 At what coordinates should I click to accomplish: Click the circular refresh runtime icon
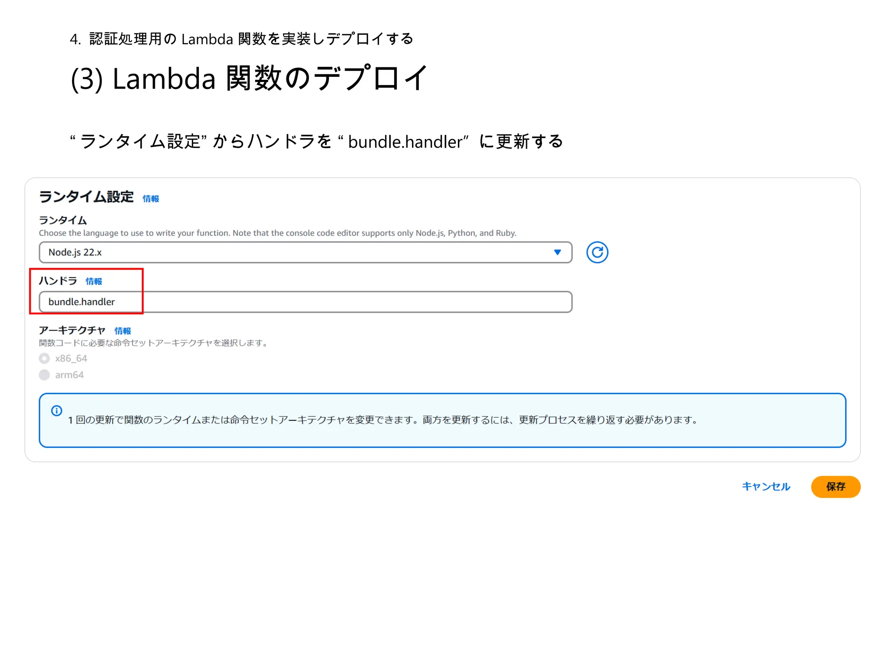[x=597, y=252]
